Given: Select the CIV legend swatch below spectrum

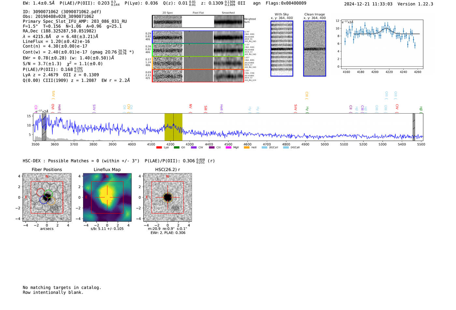Looking at the screenshot, I should pyautogui.click(x=194, y=147).
